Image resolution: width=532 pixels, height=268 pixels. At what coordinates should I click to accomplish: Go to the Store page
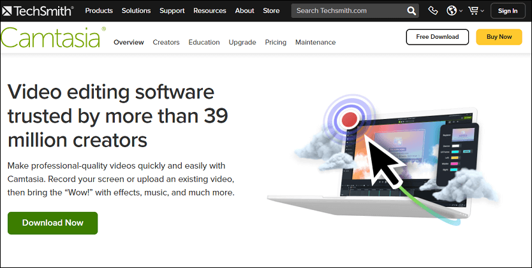(x=271, y=10)
